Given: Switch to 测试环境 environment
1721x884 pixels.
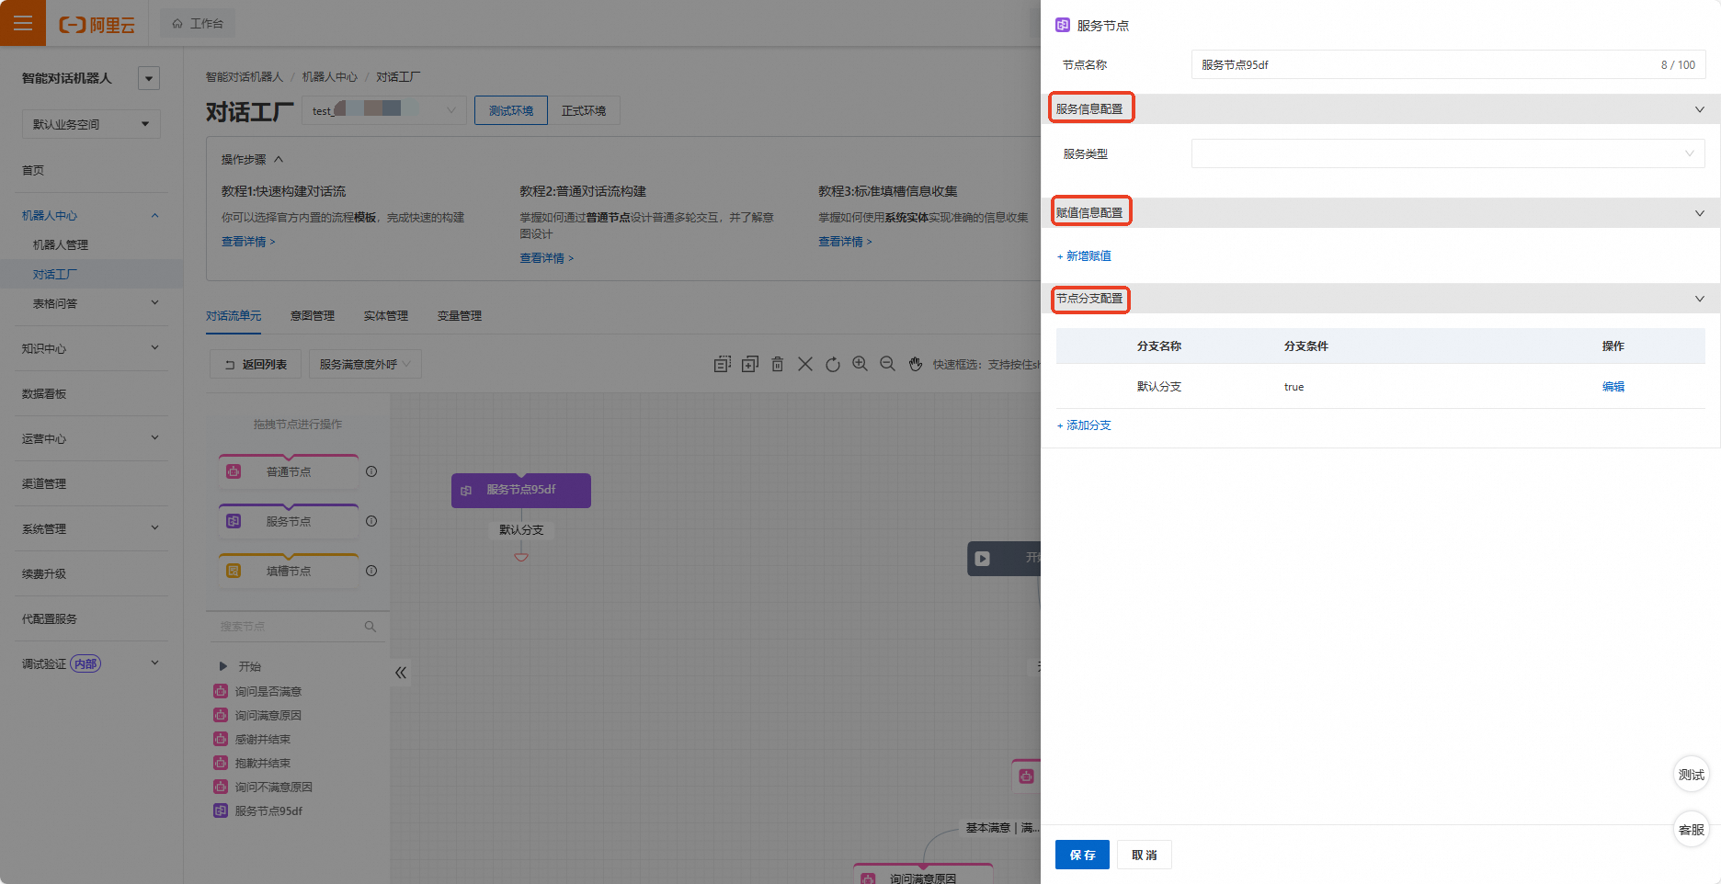Looking at the screenshot, I should tap(511, 110).
